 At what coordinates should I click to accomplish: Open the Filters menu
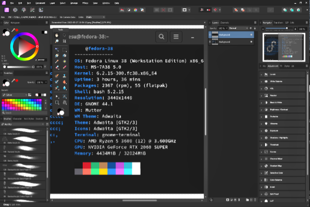85,3
